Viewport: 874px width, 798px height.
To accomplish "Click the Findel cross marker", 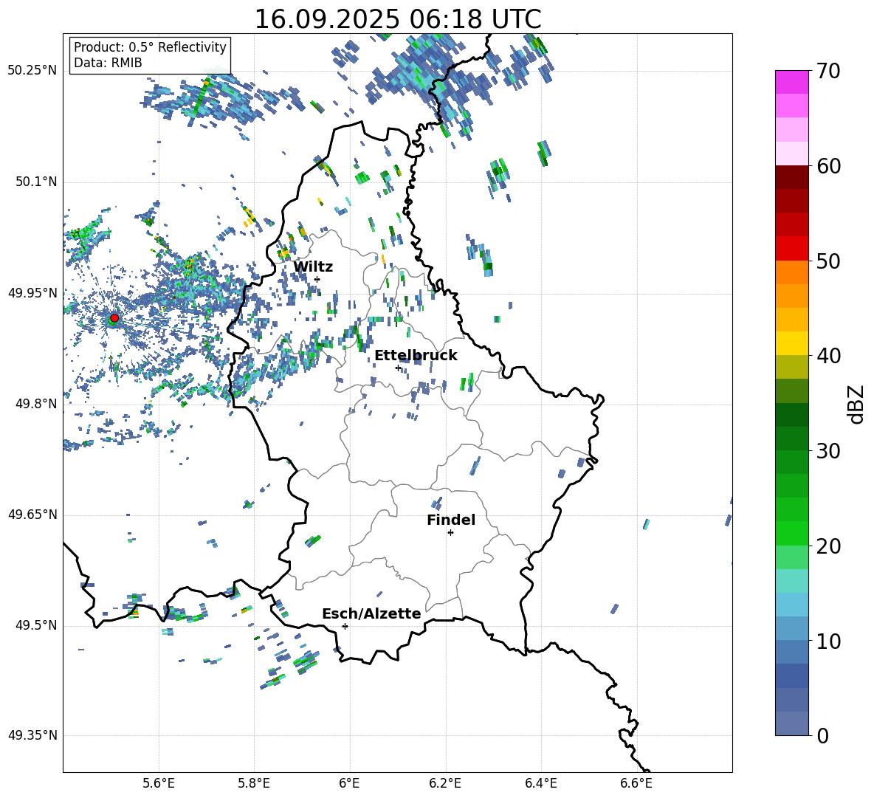I will coord(450,533).
